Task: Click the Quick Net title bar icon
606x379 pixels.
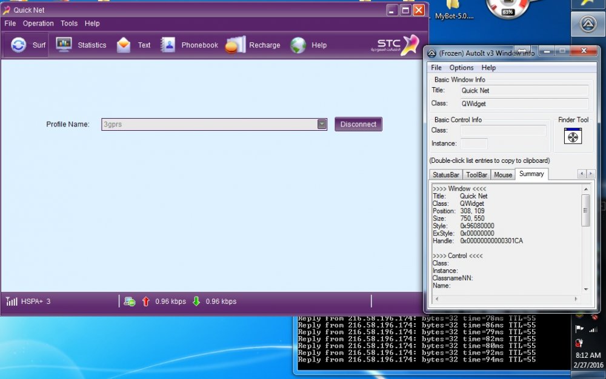Action: tap(6, 10)
